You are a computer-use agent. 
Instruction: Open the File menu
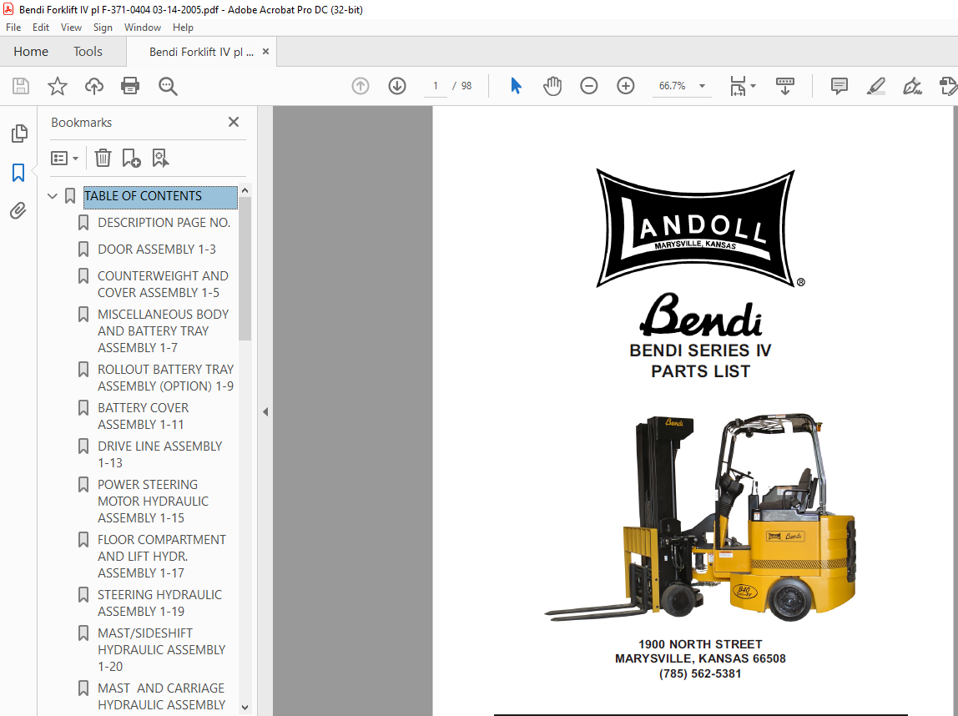(13, 28)
